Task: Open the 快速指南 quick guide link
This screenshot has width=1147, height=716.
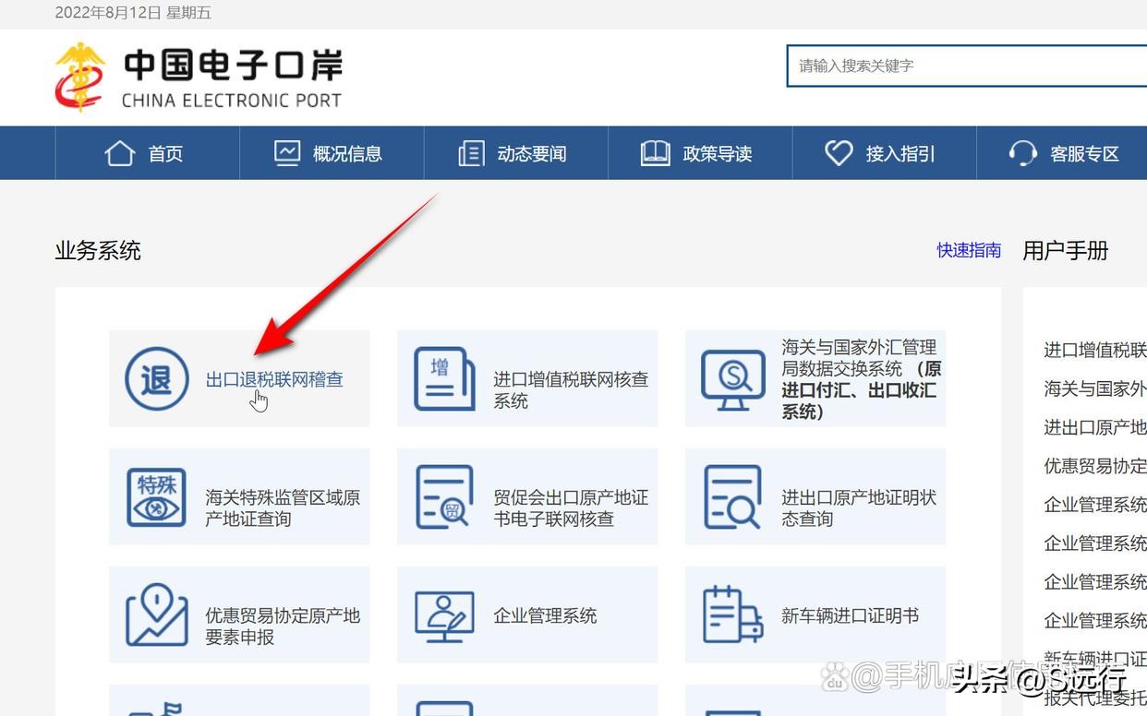Action: coord(968,249)
